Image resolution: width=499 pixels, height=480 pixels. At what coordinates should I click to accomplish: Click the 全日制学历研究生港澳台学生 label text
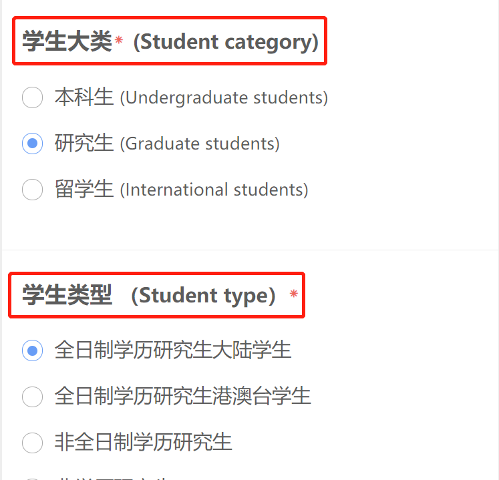182,396
